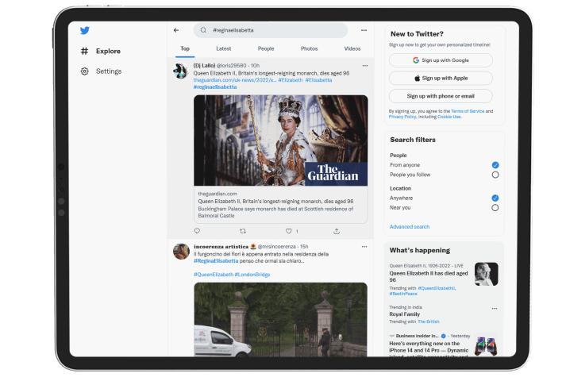
Task: Open more options for Royal Family trend
Action: coord(495,309)
